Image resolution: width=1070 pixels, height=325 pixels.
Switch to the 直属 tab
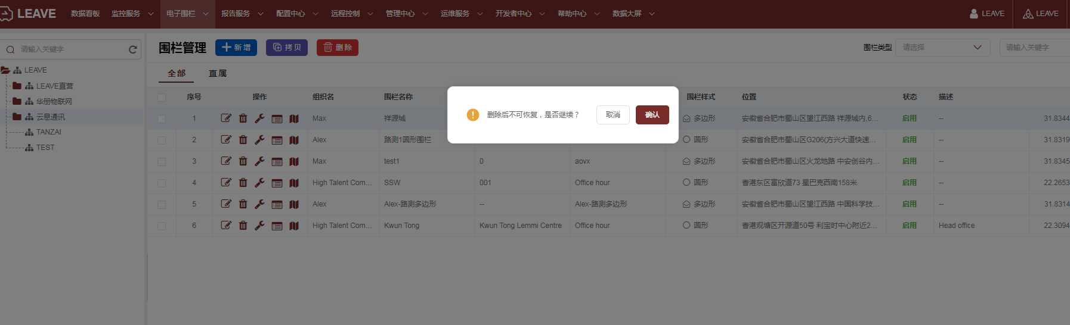pyautogui.click(x=218, y=73)
